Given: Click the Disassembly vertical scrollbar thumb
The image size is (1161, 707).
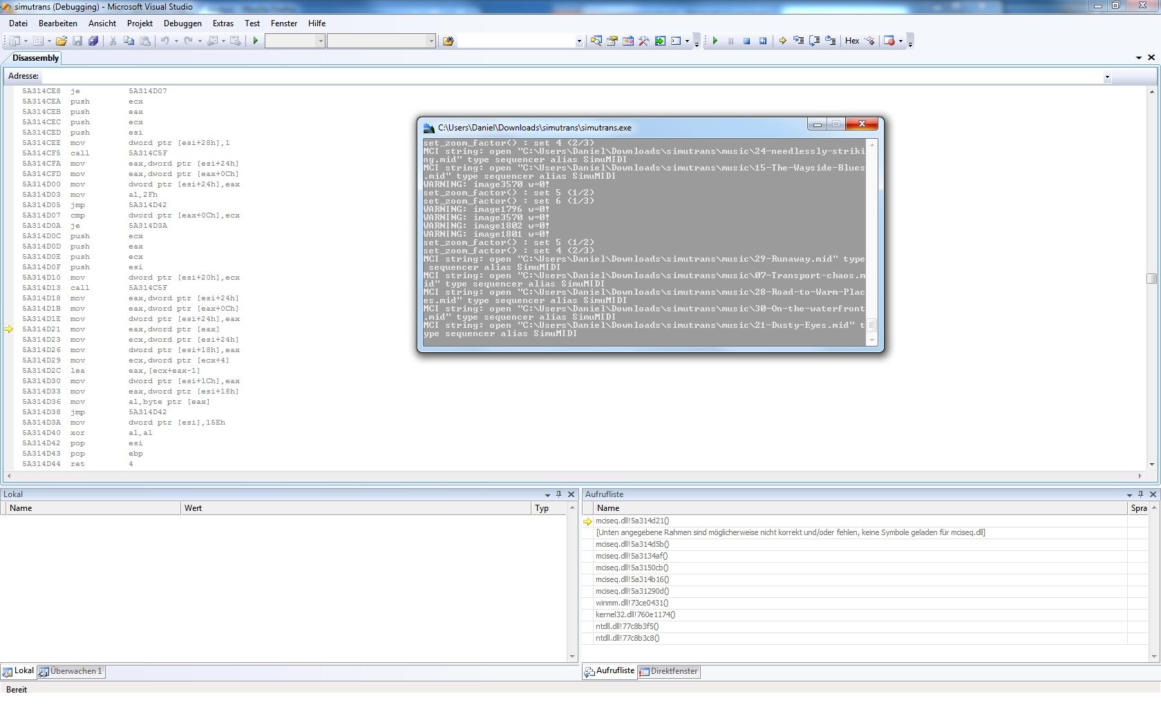Looking at the screenshot, I should [x=1151, y=278].
